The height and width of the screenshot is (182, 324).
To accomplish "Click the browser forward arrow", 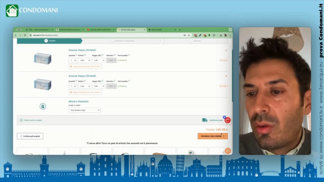I will pos(20,35).
